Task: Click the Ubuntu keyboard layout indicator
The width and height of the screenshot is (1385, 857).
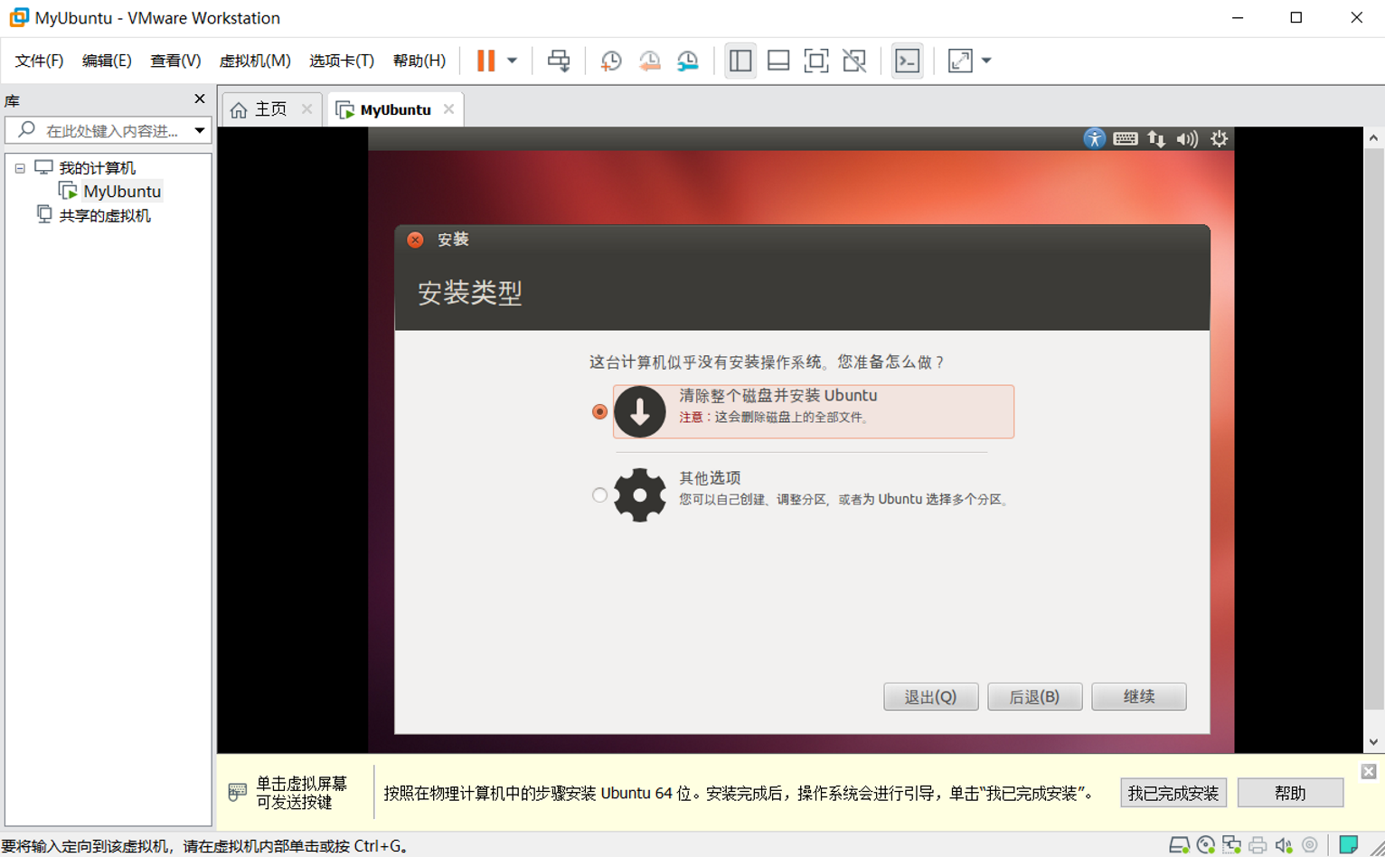Action: (x=1124, y=139)
